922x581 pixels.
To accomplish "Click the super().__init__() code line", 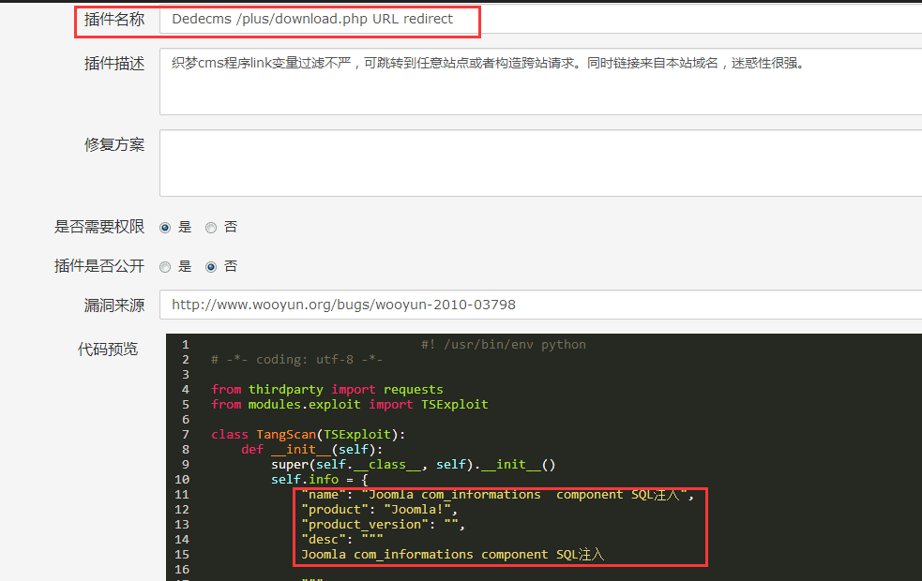I will click(x=413, y=464).
